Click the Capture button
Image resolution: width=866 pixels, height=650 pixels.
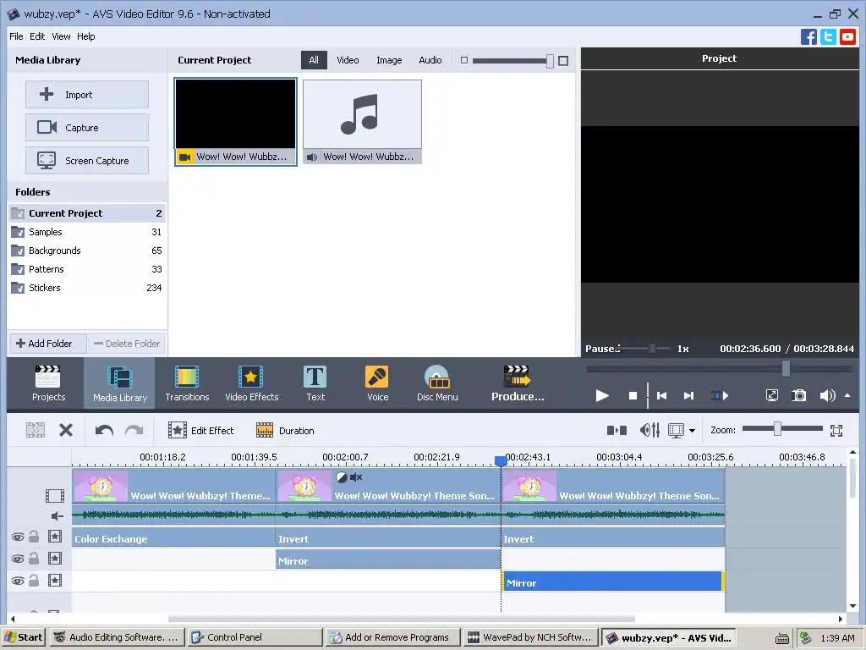pyautogui.click(x=87, y=128)
